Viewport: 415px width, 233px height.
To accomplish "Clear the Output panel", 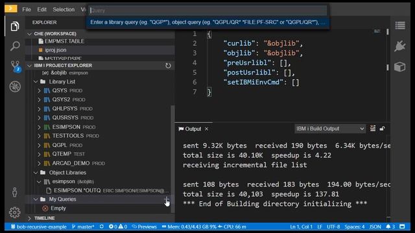I will [x=373, y=129].
